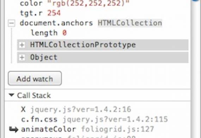
Task: Click the Add watch button
Action: point(35,78)
